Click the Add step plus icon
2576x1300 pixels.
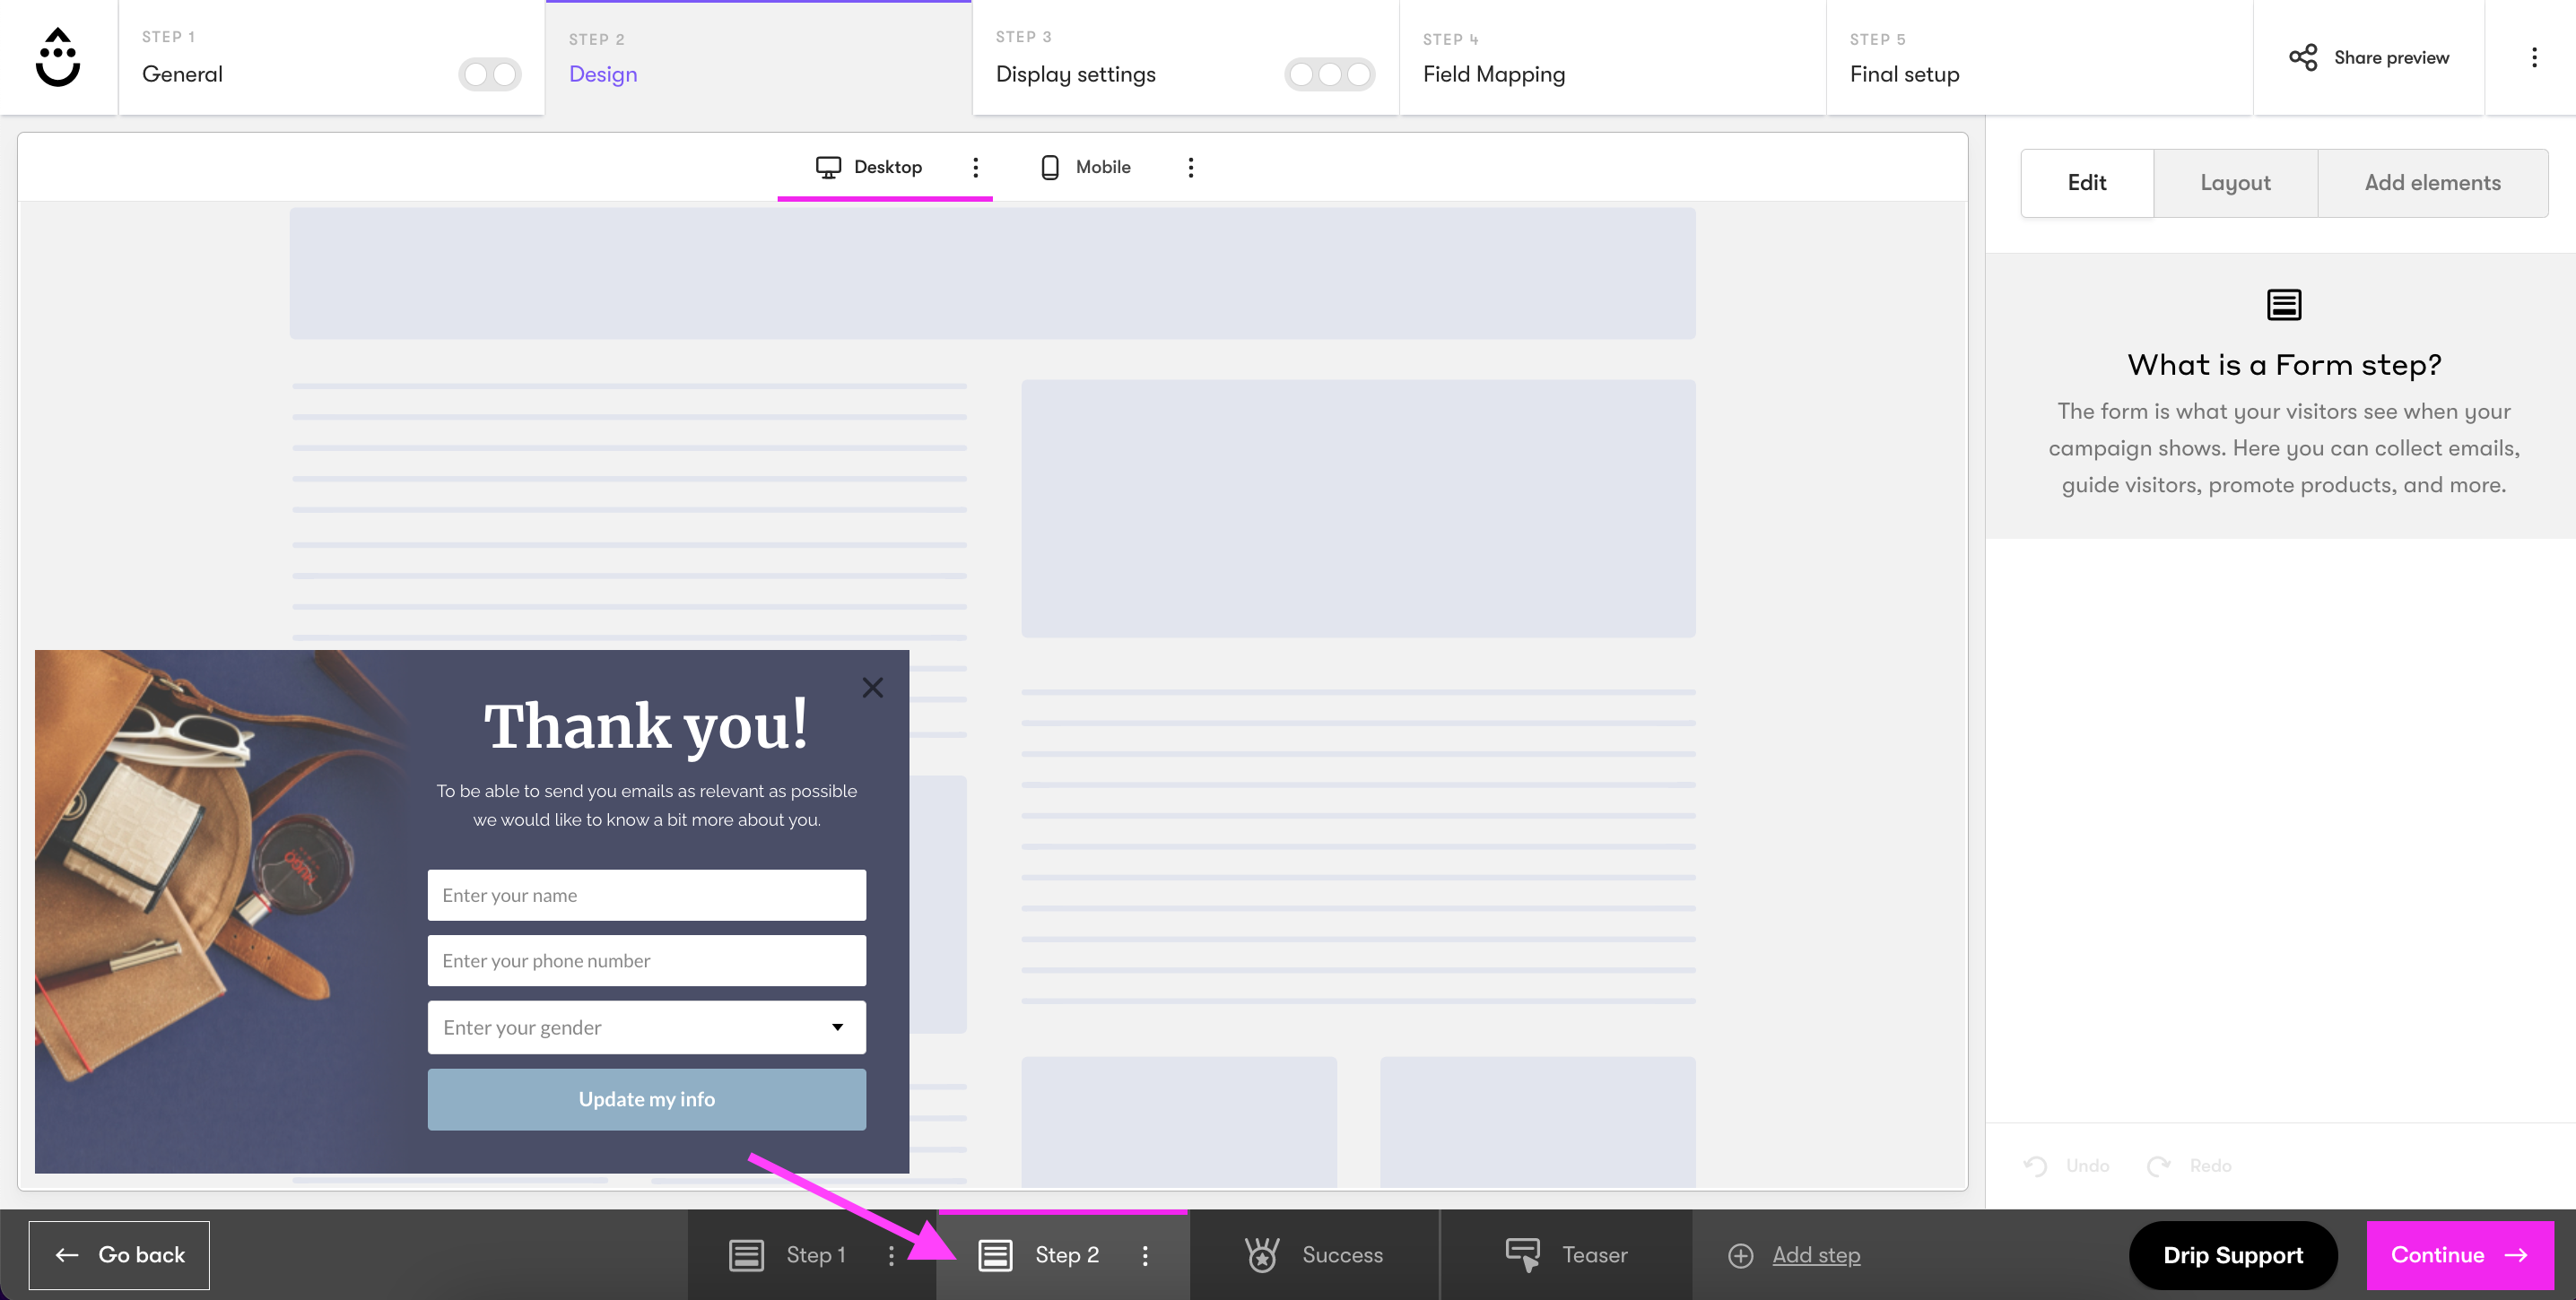click(1740, 1255)
